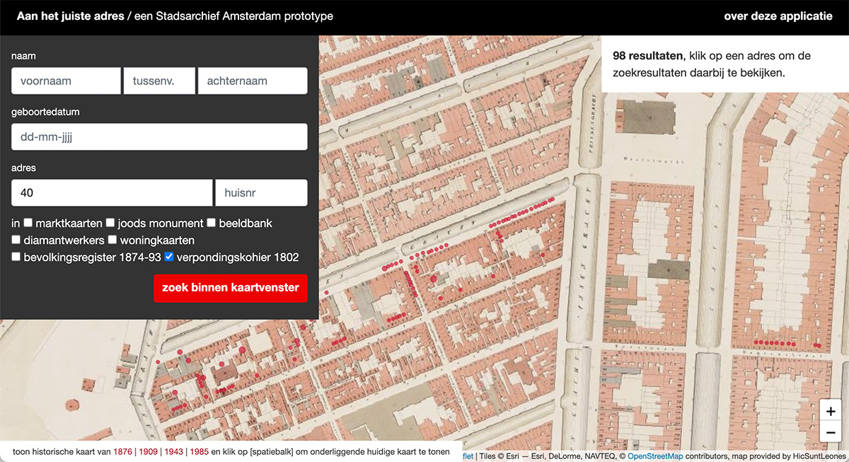
Task: Display the 1985 historical map
Action: click(x=200, y=451)
